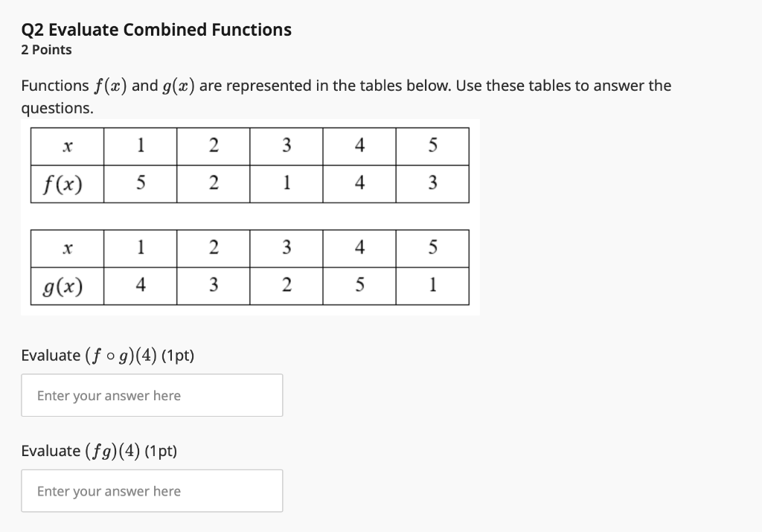
Task: Click the cell showing g(5) equals 1
Action: point(432,286)
